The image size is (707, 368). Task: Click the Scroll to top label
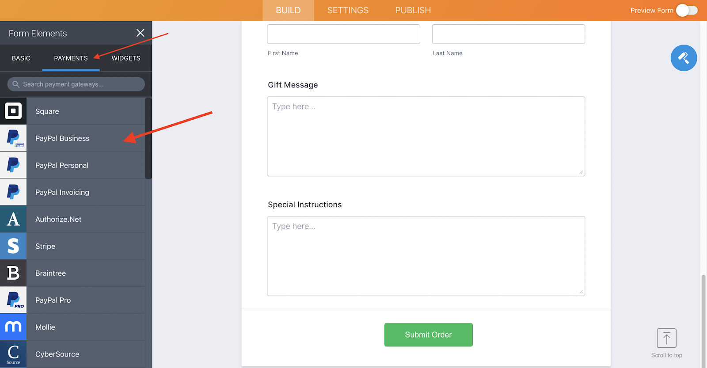pyautogui.click(x=666, y=355)
